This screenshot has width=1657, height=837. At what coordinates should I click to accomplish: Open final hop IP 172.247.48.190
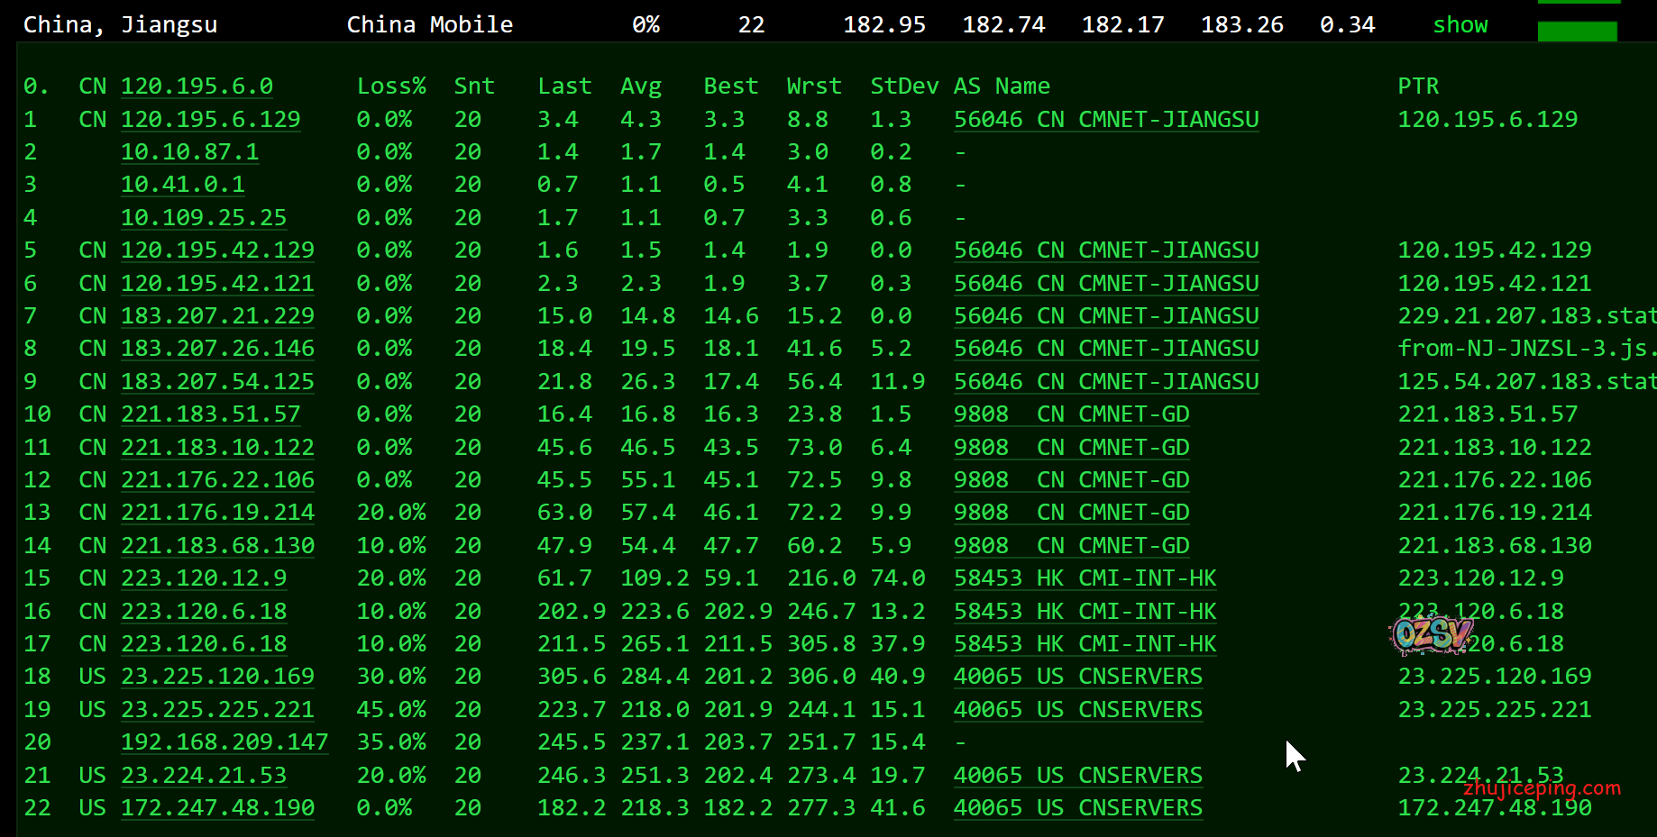click(217, 808)
